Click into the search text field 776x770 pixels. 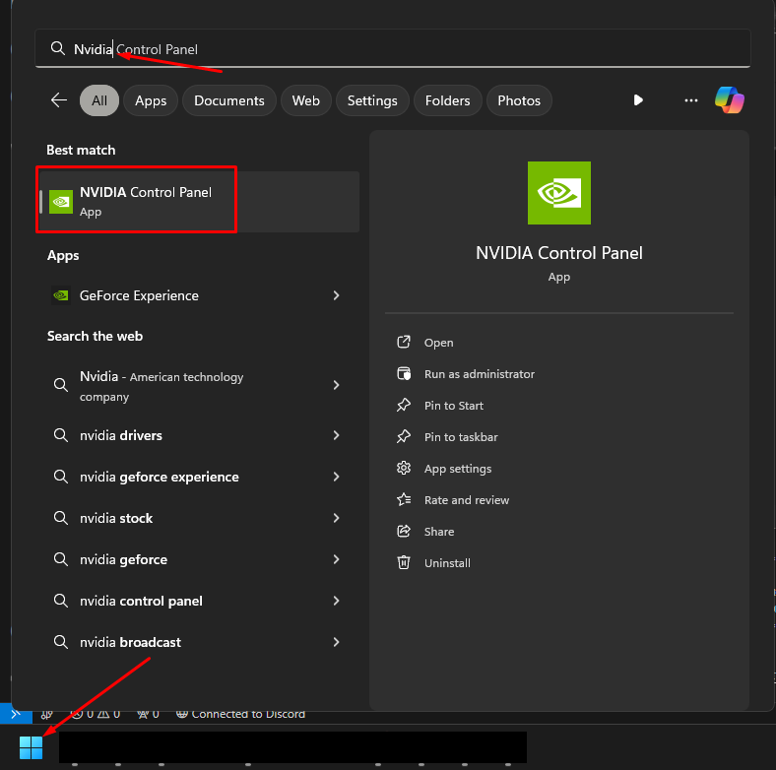coord(394,48)
